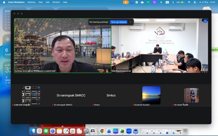Click the Turn up volume button

(119, 22)
